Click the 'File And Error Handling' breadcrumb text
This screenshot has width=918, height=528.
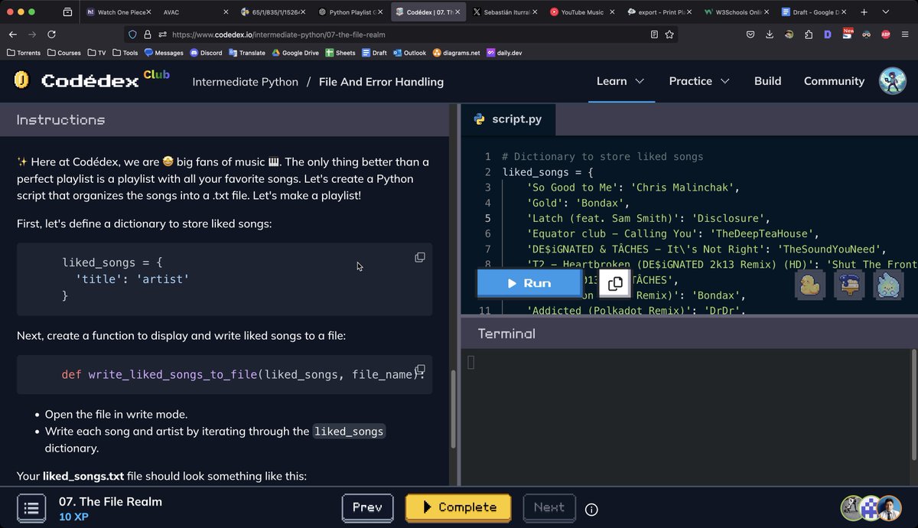pyautogui.click(x=381, y=81)
